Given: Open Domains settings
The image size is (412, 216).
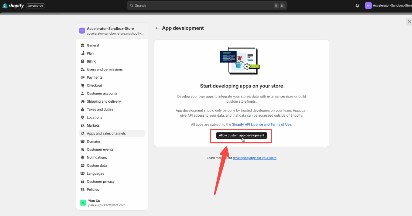Looking at the screenshot, I should (x=112, y=142).
